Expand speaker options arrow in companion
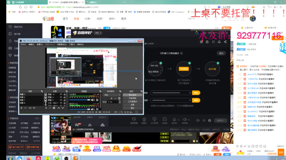 (x=189, y=120)
